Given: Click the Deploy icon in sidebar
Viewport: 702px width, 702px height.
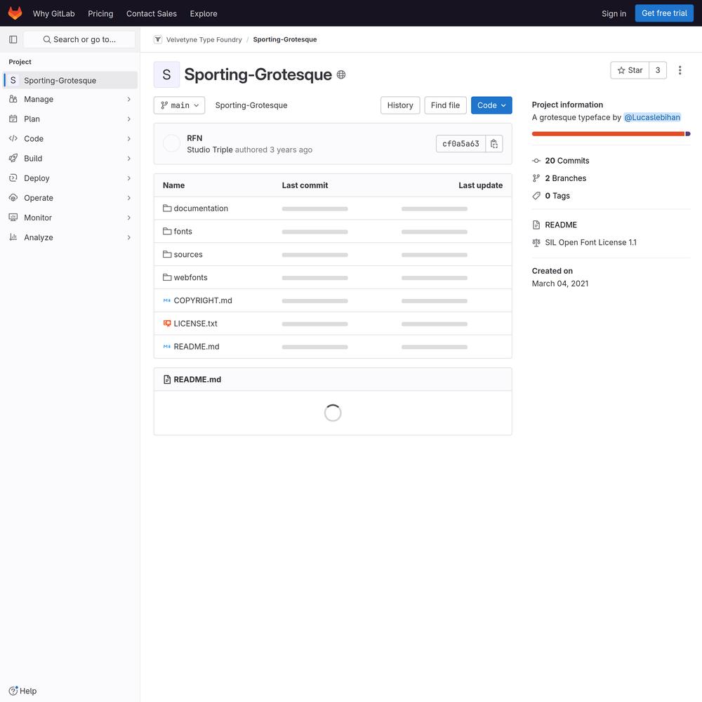Looking at the screenshot, I should pyautogui.click(x=13, y=178).
